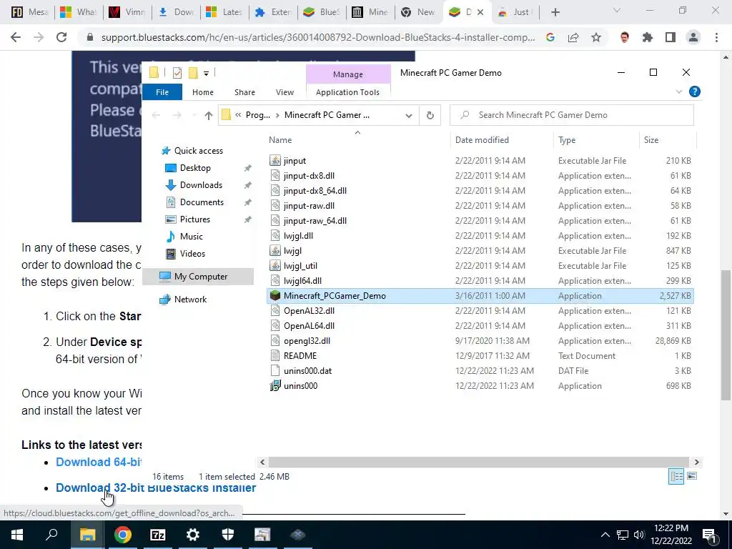732x549 pixels.
Task: Sort files by the Type column
Action: [567, 140]
